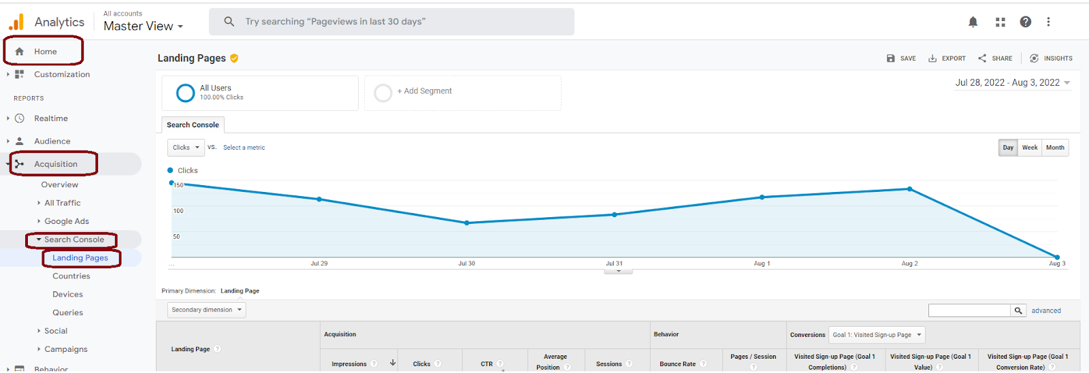Click Select a metric link
This screenshot has width=1089, height=373.
[244, 148]
